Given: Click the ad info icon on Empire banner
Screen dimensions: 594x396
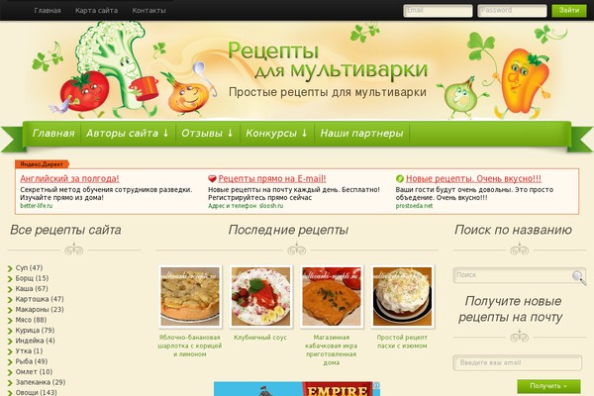Looking at the screenshot, I should tap(376, 385).
